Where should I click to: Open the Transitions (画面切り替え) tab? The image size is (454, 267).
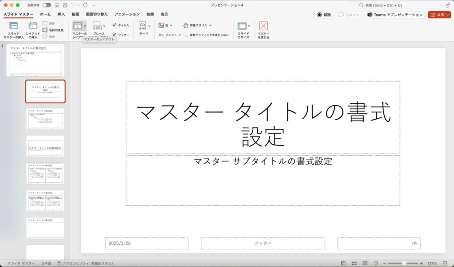tap(96, 14)
